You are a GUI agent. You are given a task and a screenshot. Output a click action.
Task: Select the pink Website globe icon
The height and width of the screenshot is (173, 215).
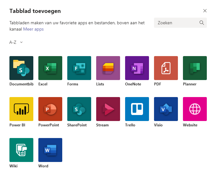(x=195, y=109)
